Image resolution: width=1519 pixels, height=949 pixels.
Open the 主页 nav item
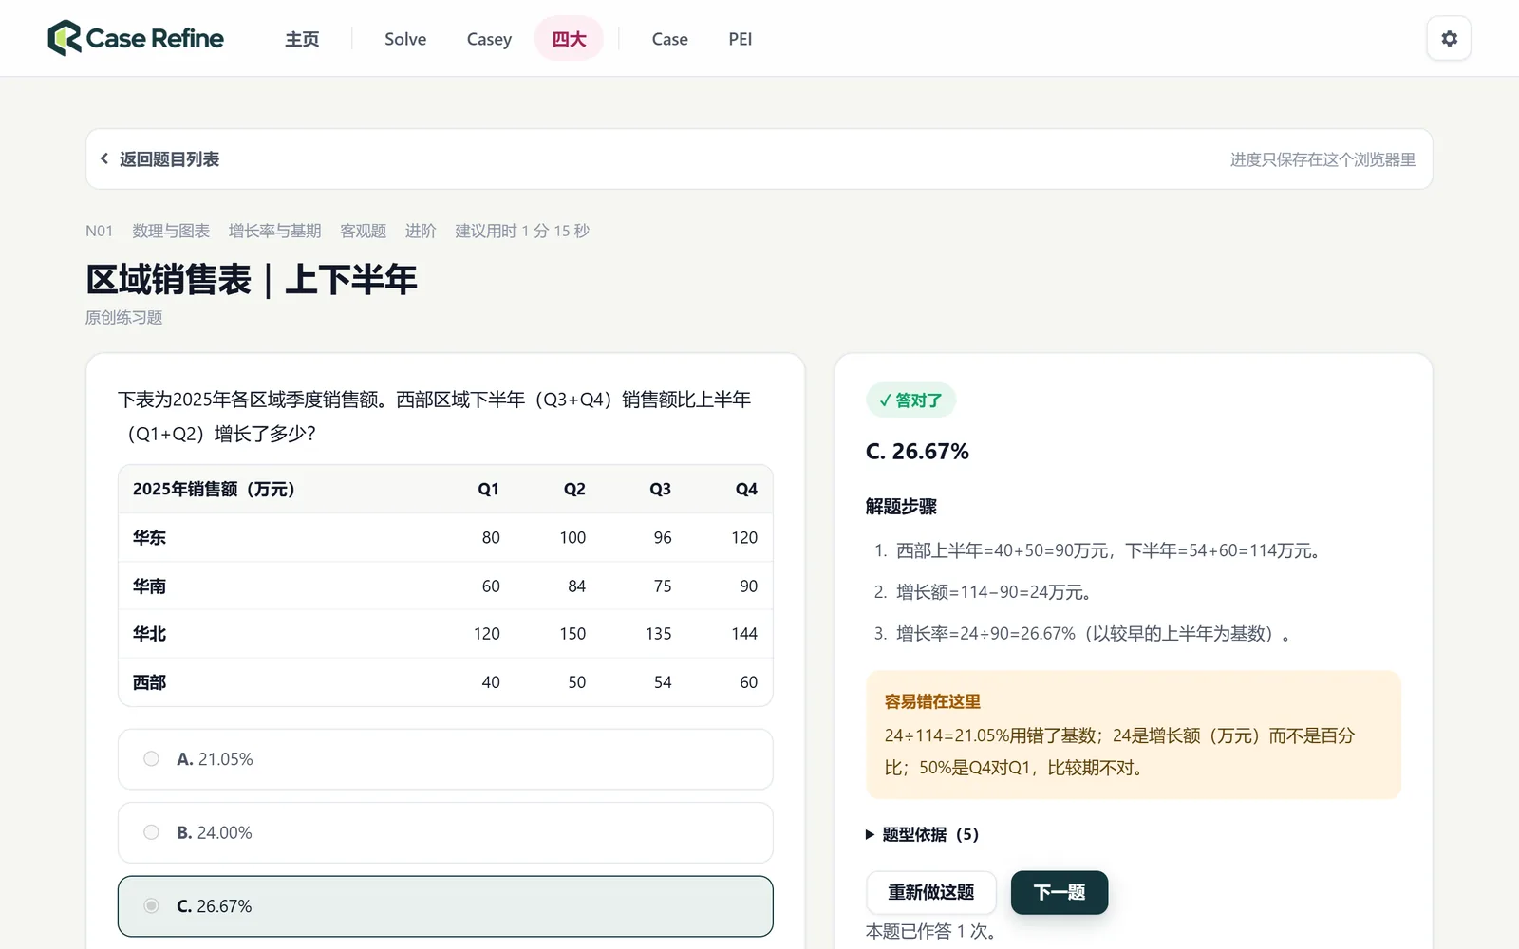[302, 39]
